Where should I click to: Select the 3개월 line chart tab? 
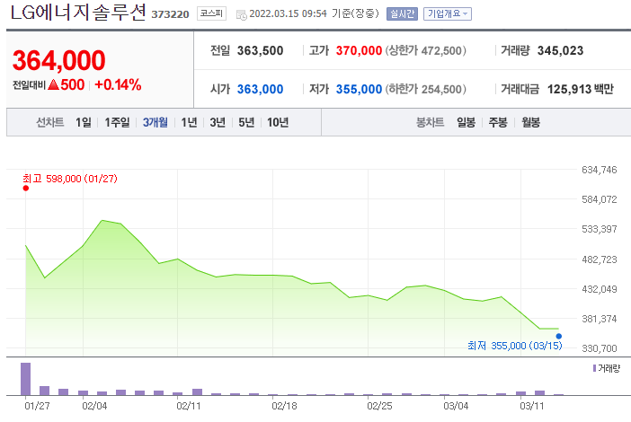tap(155, 122)
